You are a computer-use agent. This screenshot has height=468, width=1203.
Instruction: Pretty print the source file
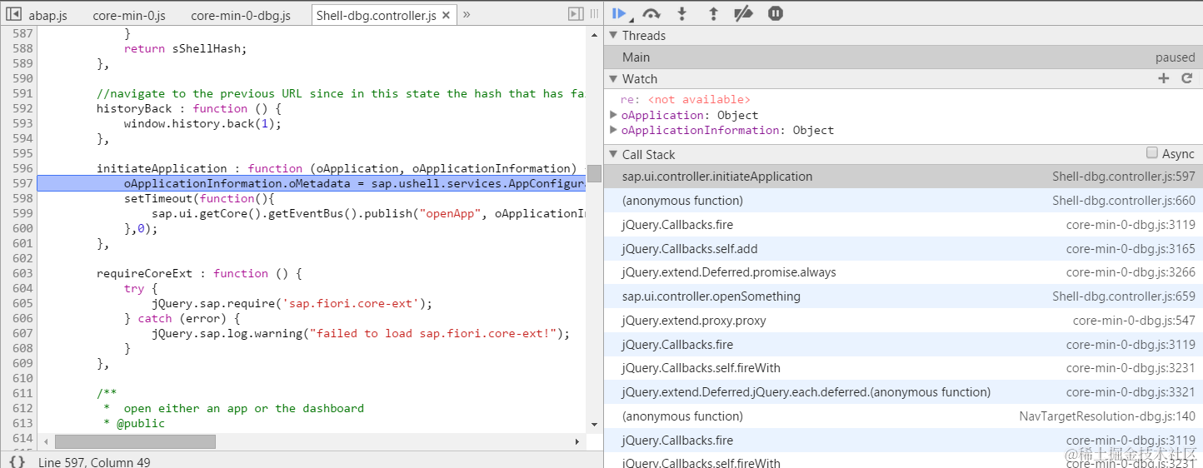[17, 461]
